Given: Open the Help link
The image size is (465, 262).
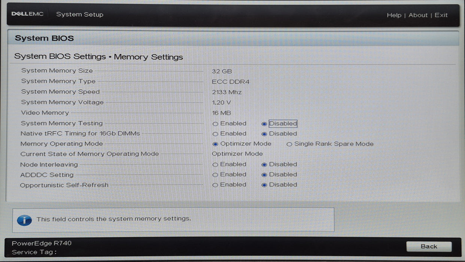Looking at the screenshot, I should point(394,15).
